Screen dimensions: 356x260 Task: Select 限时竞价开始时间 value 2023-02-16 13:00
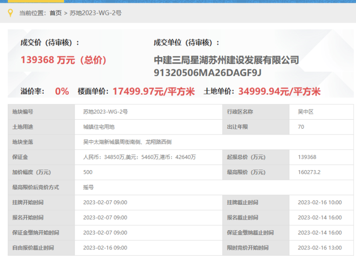319,248
